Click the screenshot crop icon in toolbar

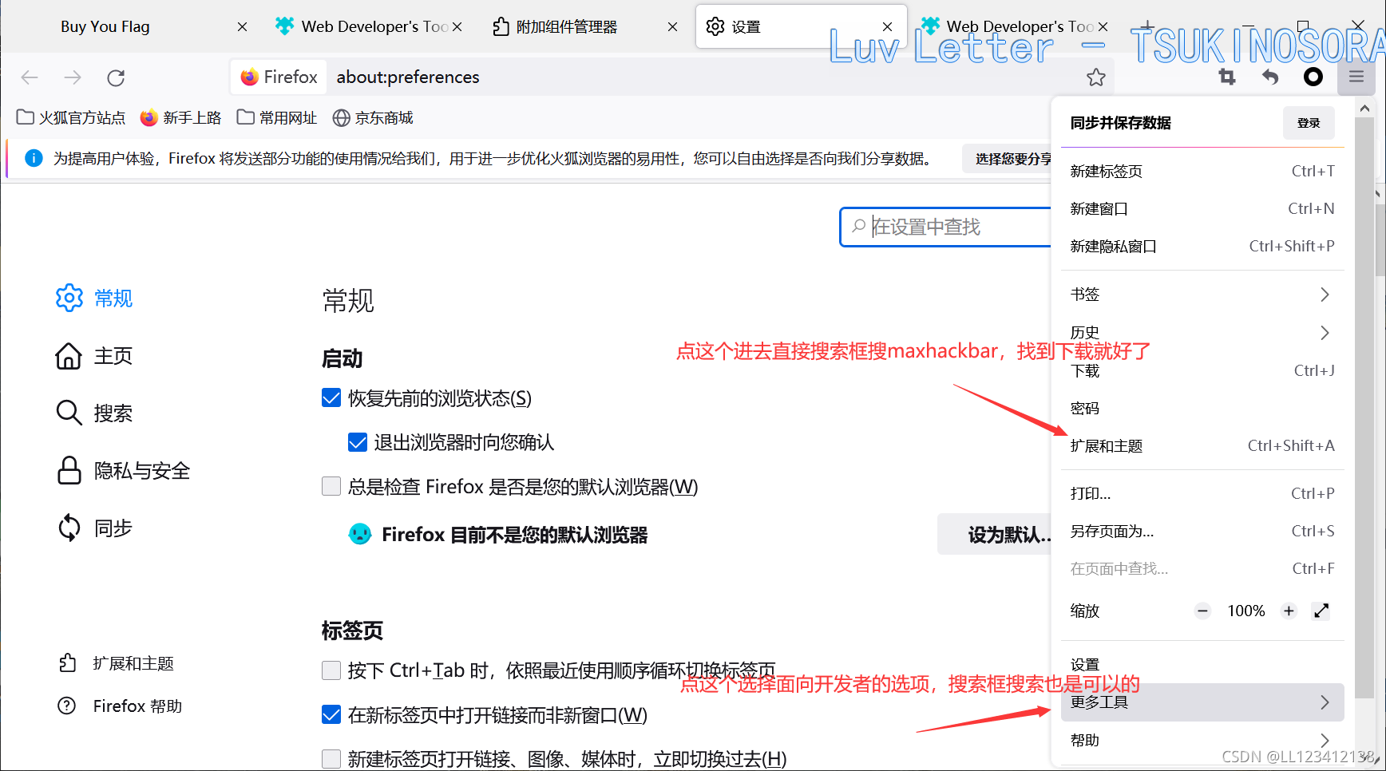1227,77
